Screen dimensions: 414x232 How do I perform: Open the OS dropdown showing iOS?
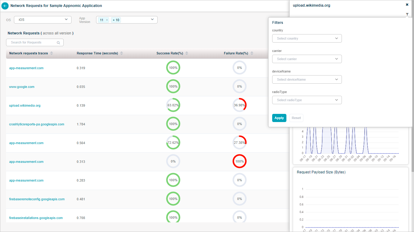pos(43,20)
